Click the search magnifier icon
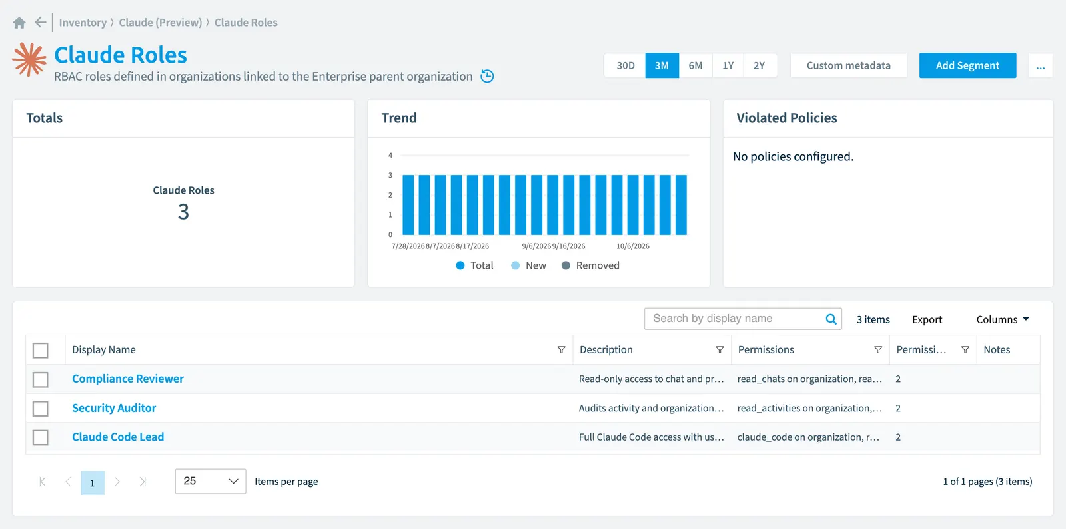Viewport: 1066px width, 529px height. [x=831, y=319]
